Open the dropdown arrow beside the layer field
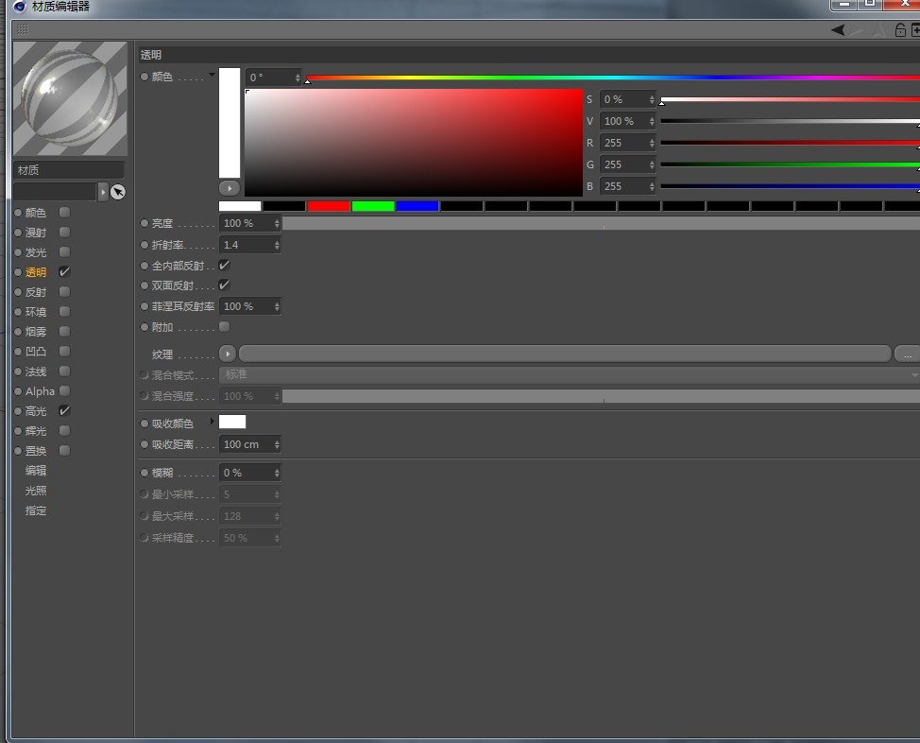 click(103, 192)
